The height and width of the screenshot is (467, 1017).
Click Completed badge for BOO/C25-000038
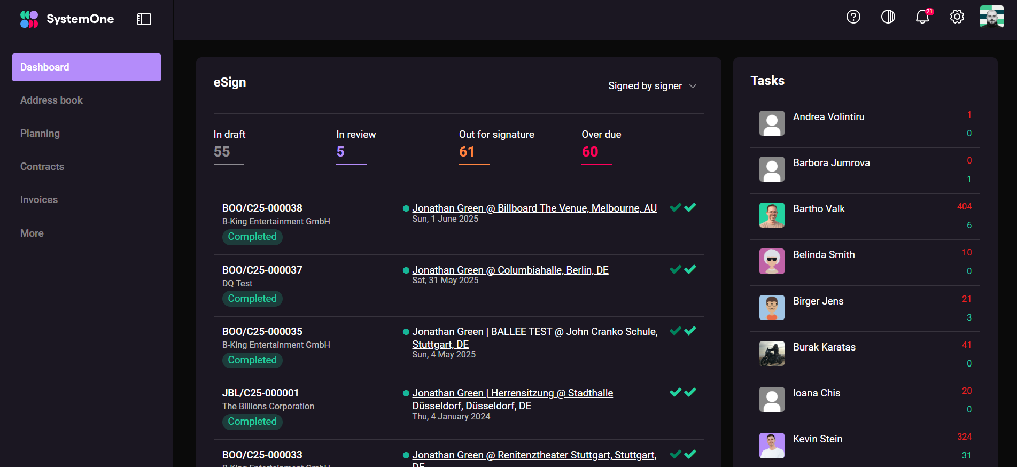tap(252, 237)
